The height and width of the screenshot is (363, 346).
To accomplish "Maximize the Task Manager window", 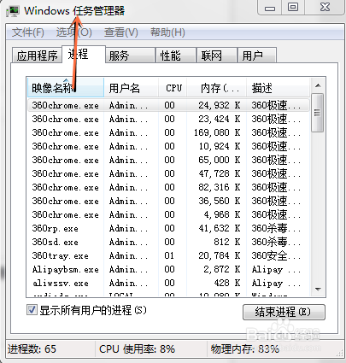I will [x=293, y=8].
